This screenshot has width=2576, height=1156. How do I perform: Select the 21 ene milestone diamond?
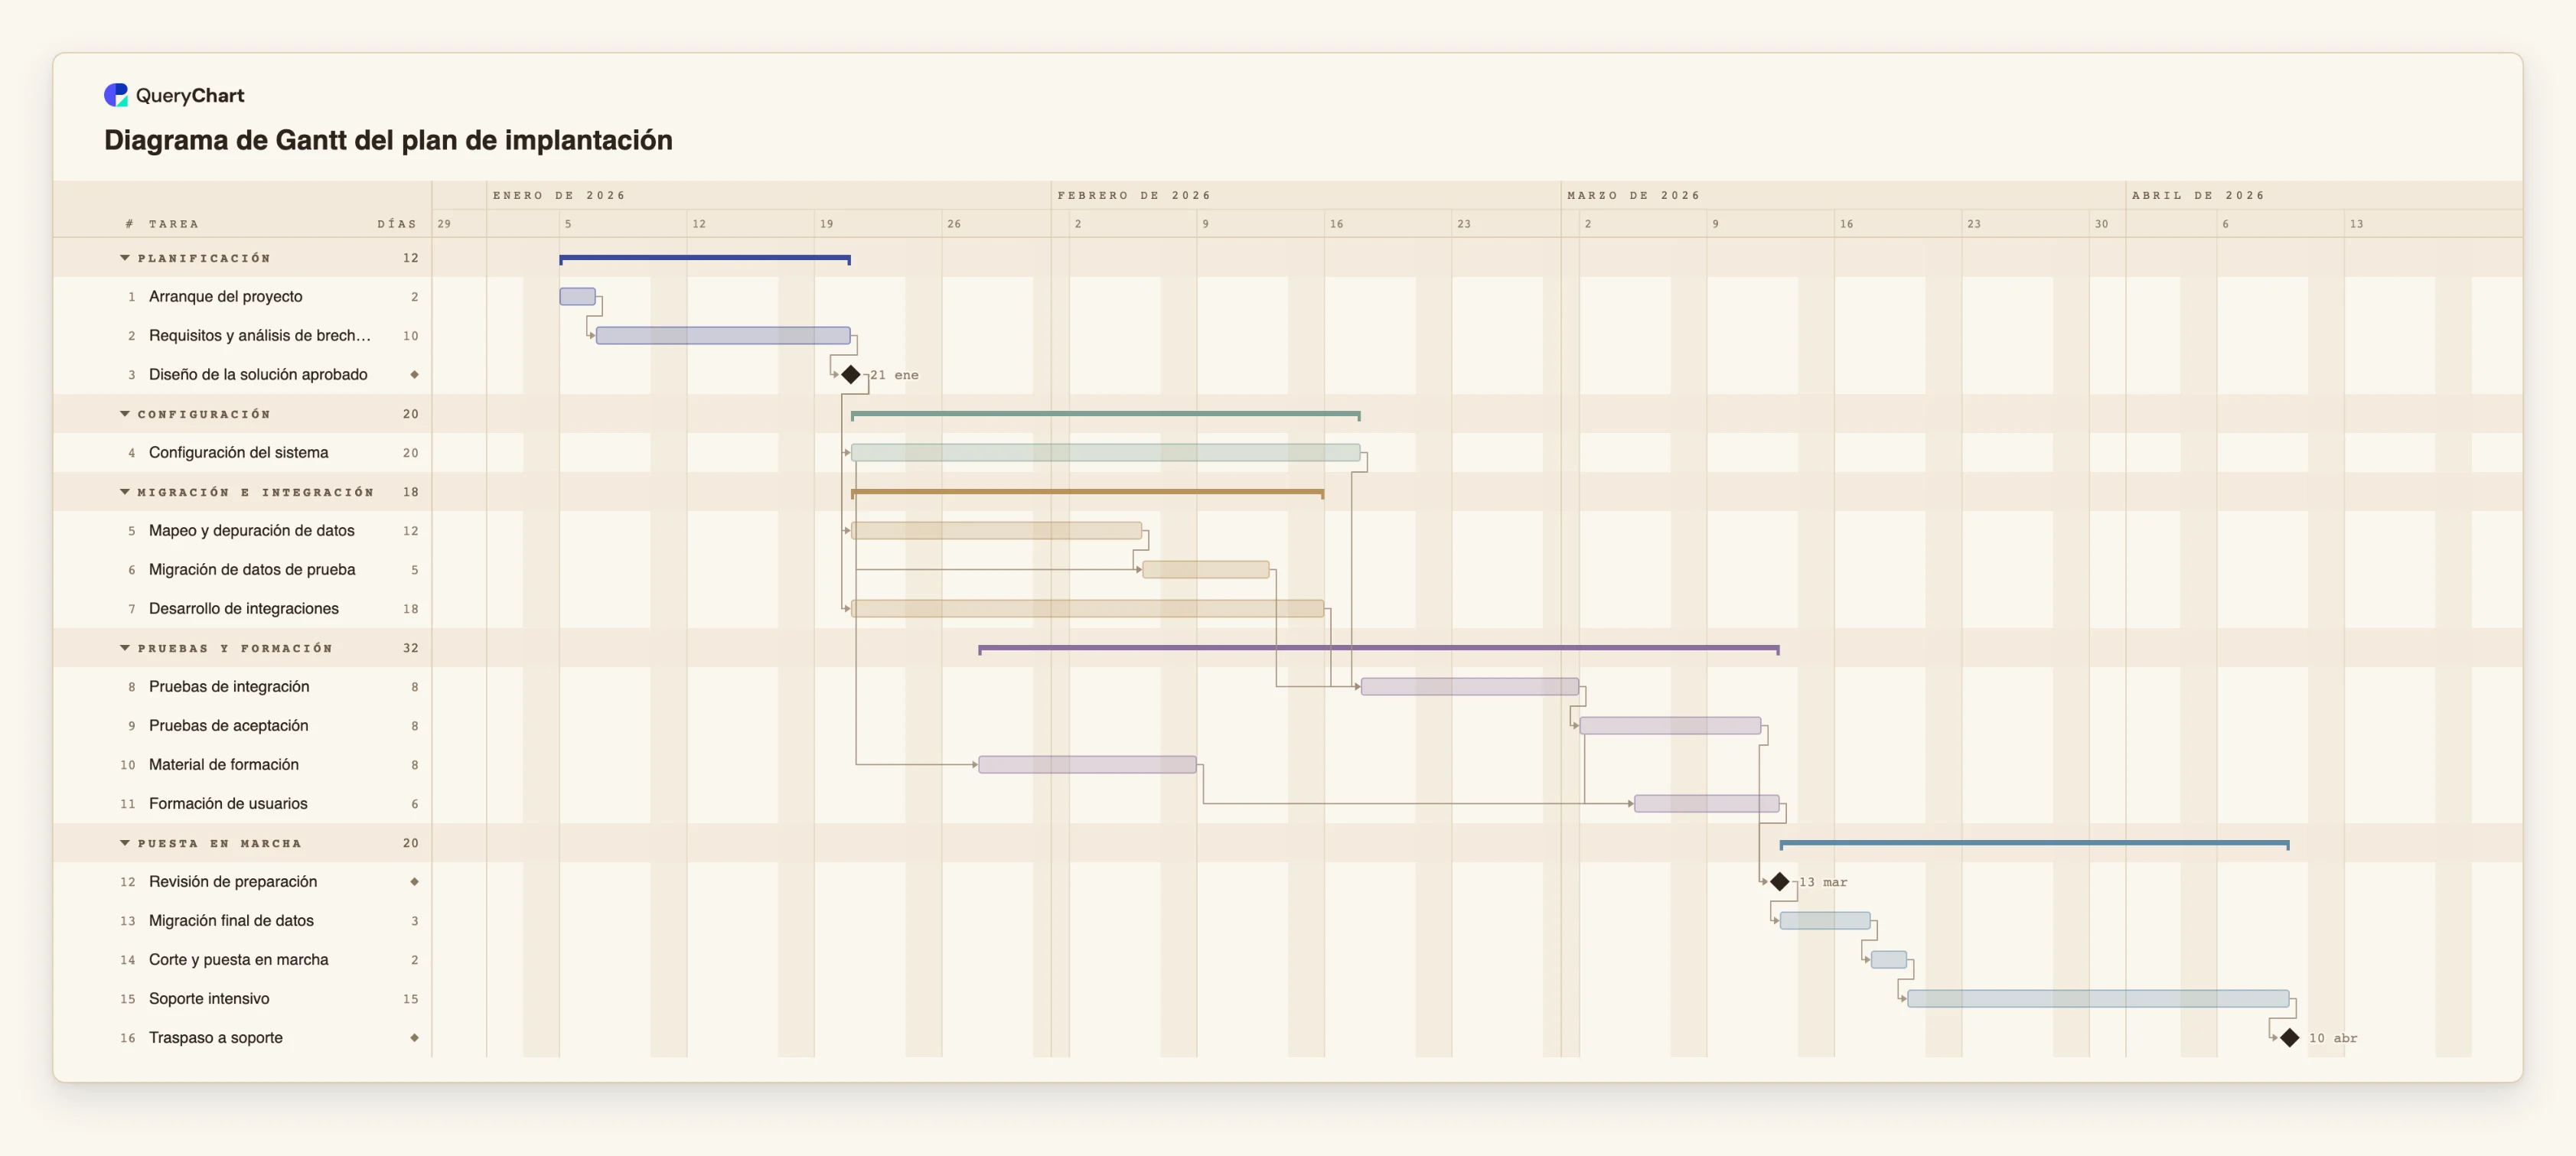851,375
